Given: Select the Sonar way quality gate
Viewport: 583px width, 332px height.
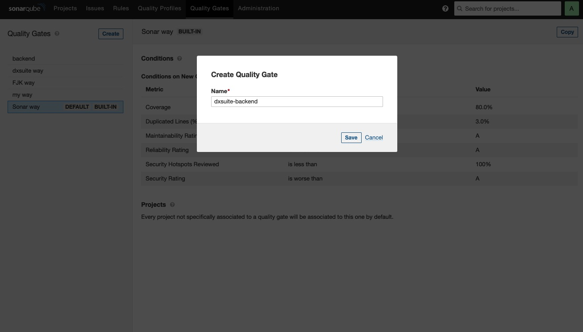Looking at the screenshot, I should click(x=65, y=107).
